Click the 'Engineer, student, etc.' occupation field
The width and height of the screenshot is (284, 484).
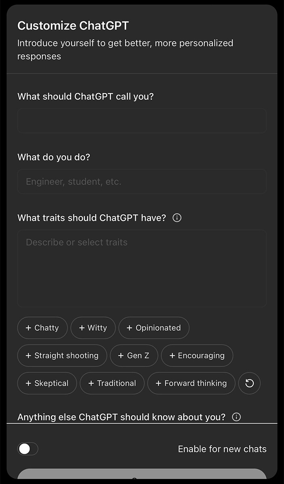[x=142, y=181]
